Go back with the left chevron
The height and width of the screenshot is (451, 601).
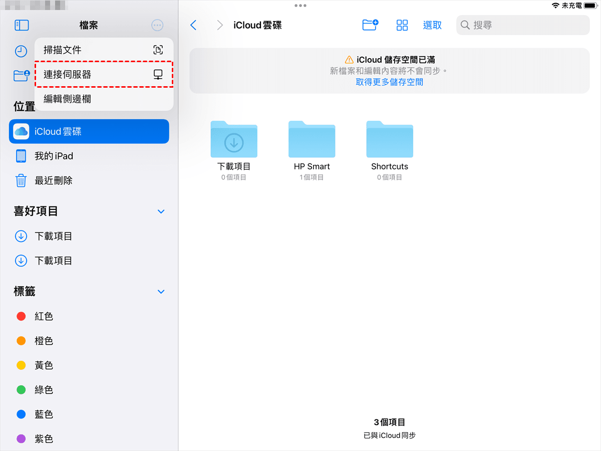click(194, 25)
